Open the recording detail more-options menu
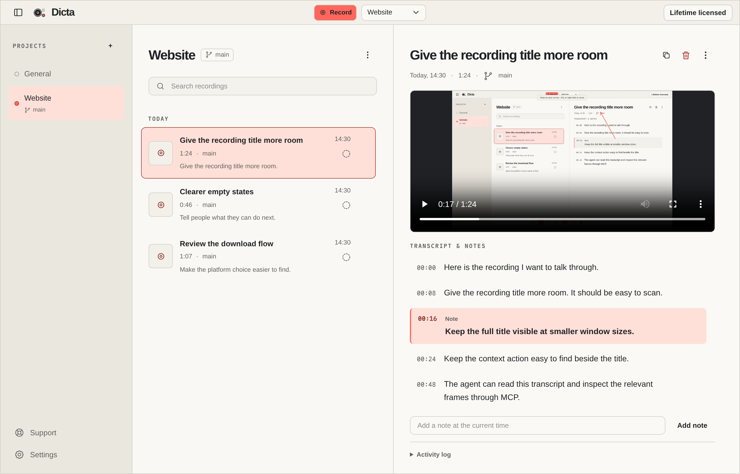740x474 pixels. click(706, 55)
